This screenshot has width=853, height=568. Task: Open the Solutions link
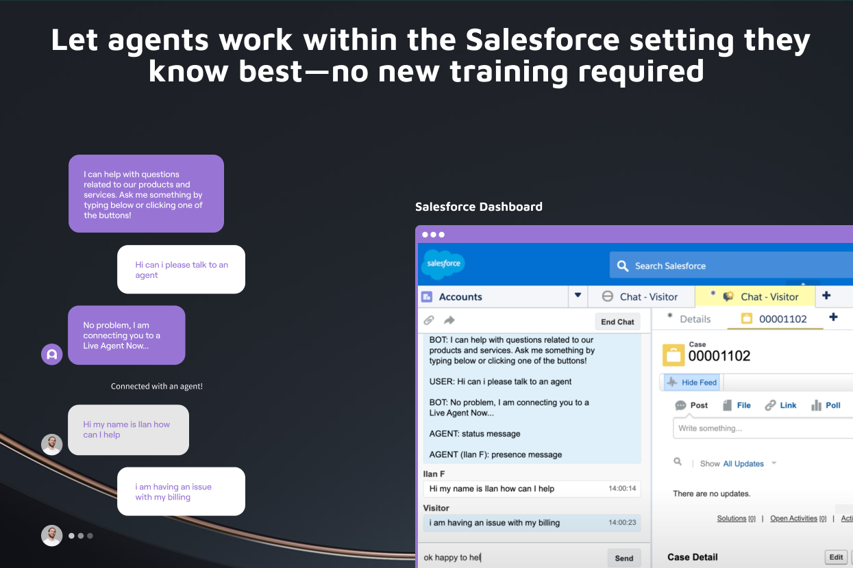pyautogui.click(x=731, y=518)
